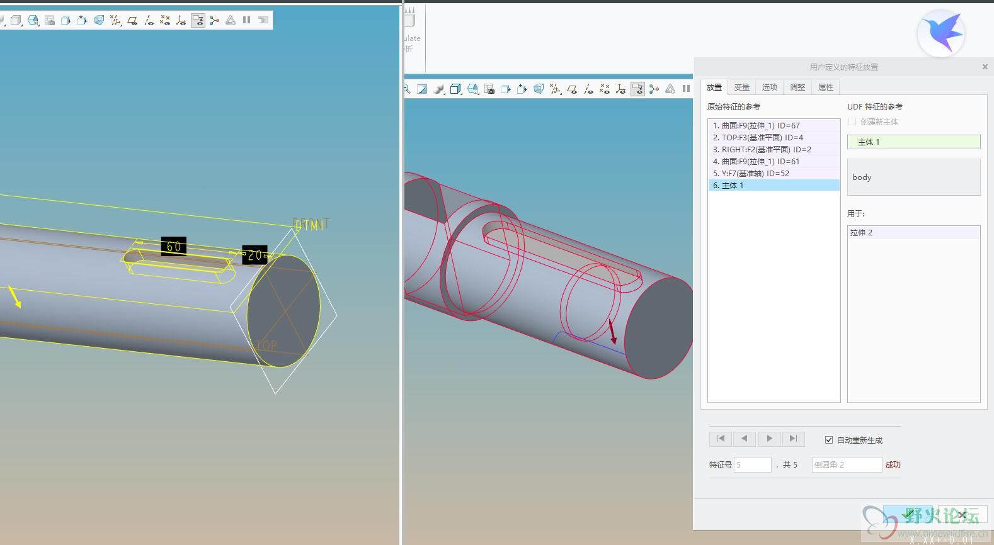994x545 pixels.
Task: Go to the previous feature button
Action: [745, 439]
